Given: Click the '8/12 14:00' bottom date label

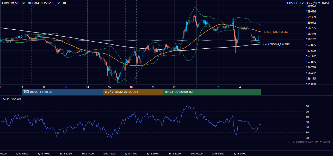Looking at the screenshot, I should (88, 154).
